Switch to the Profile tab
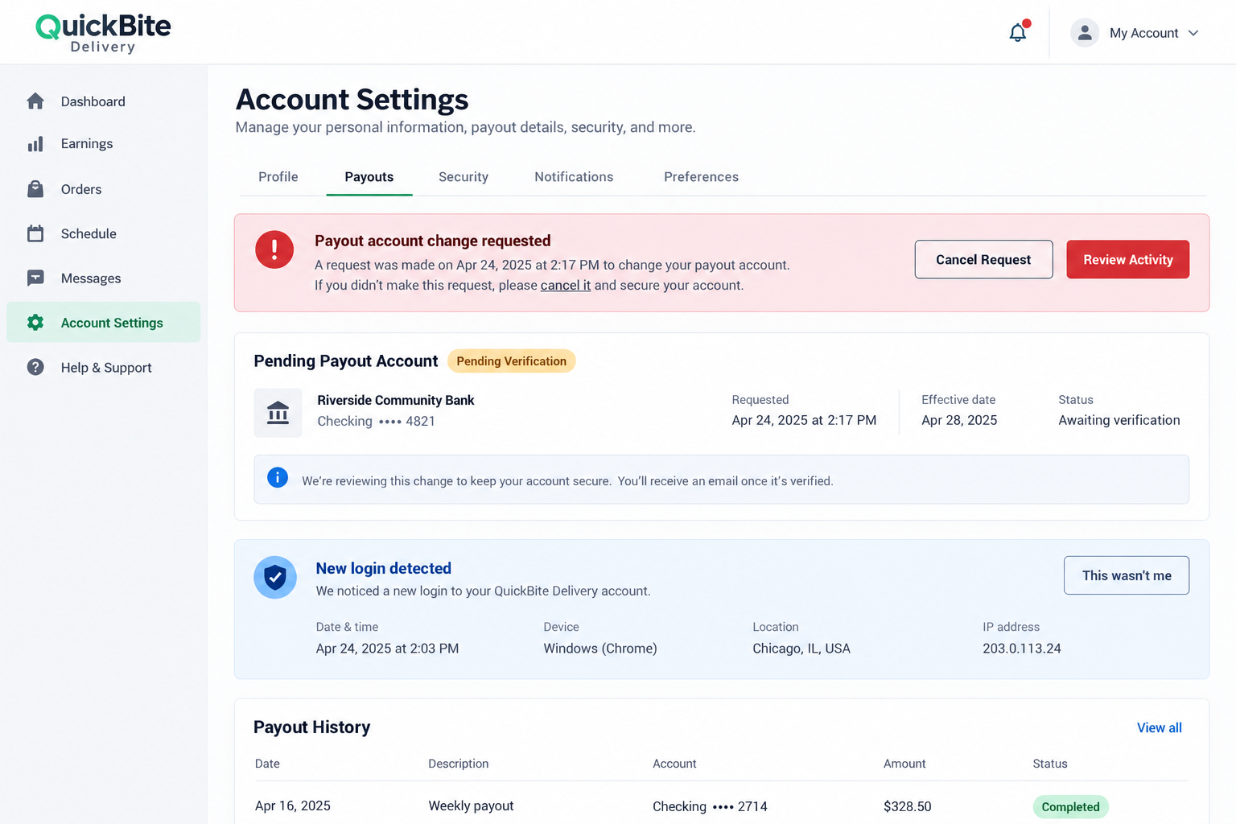 point(278,177)
